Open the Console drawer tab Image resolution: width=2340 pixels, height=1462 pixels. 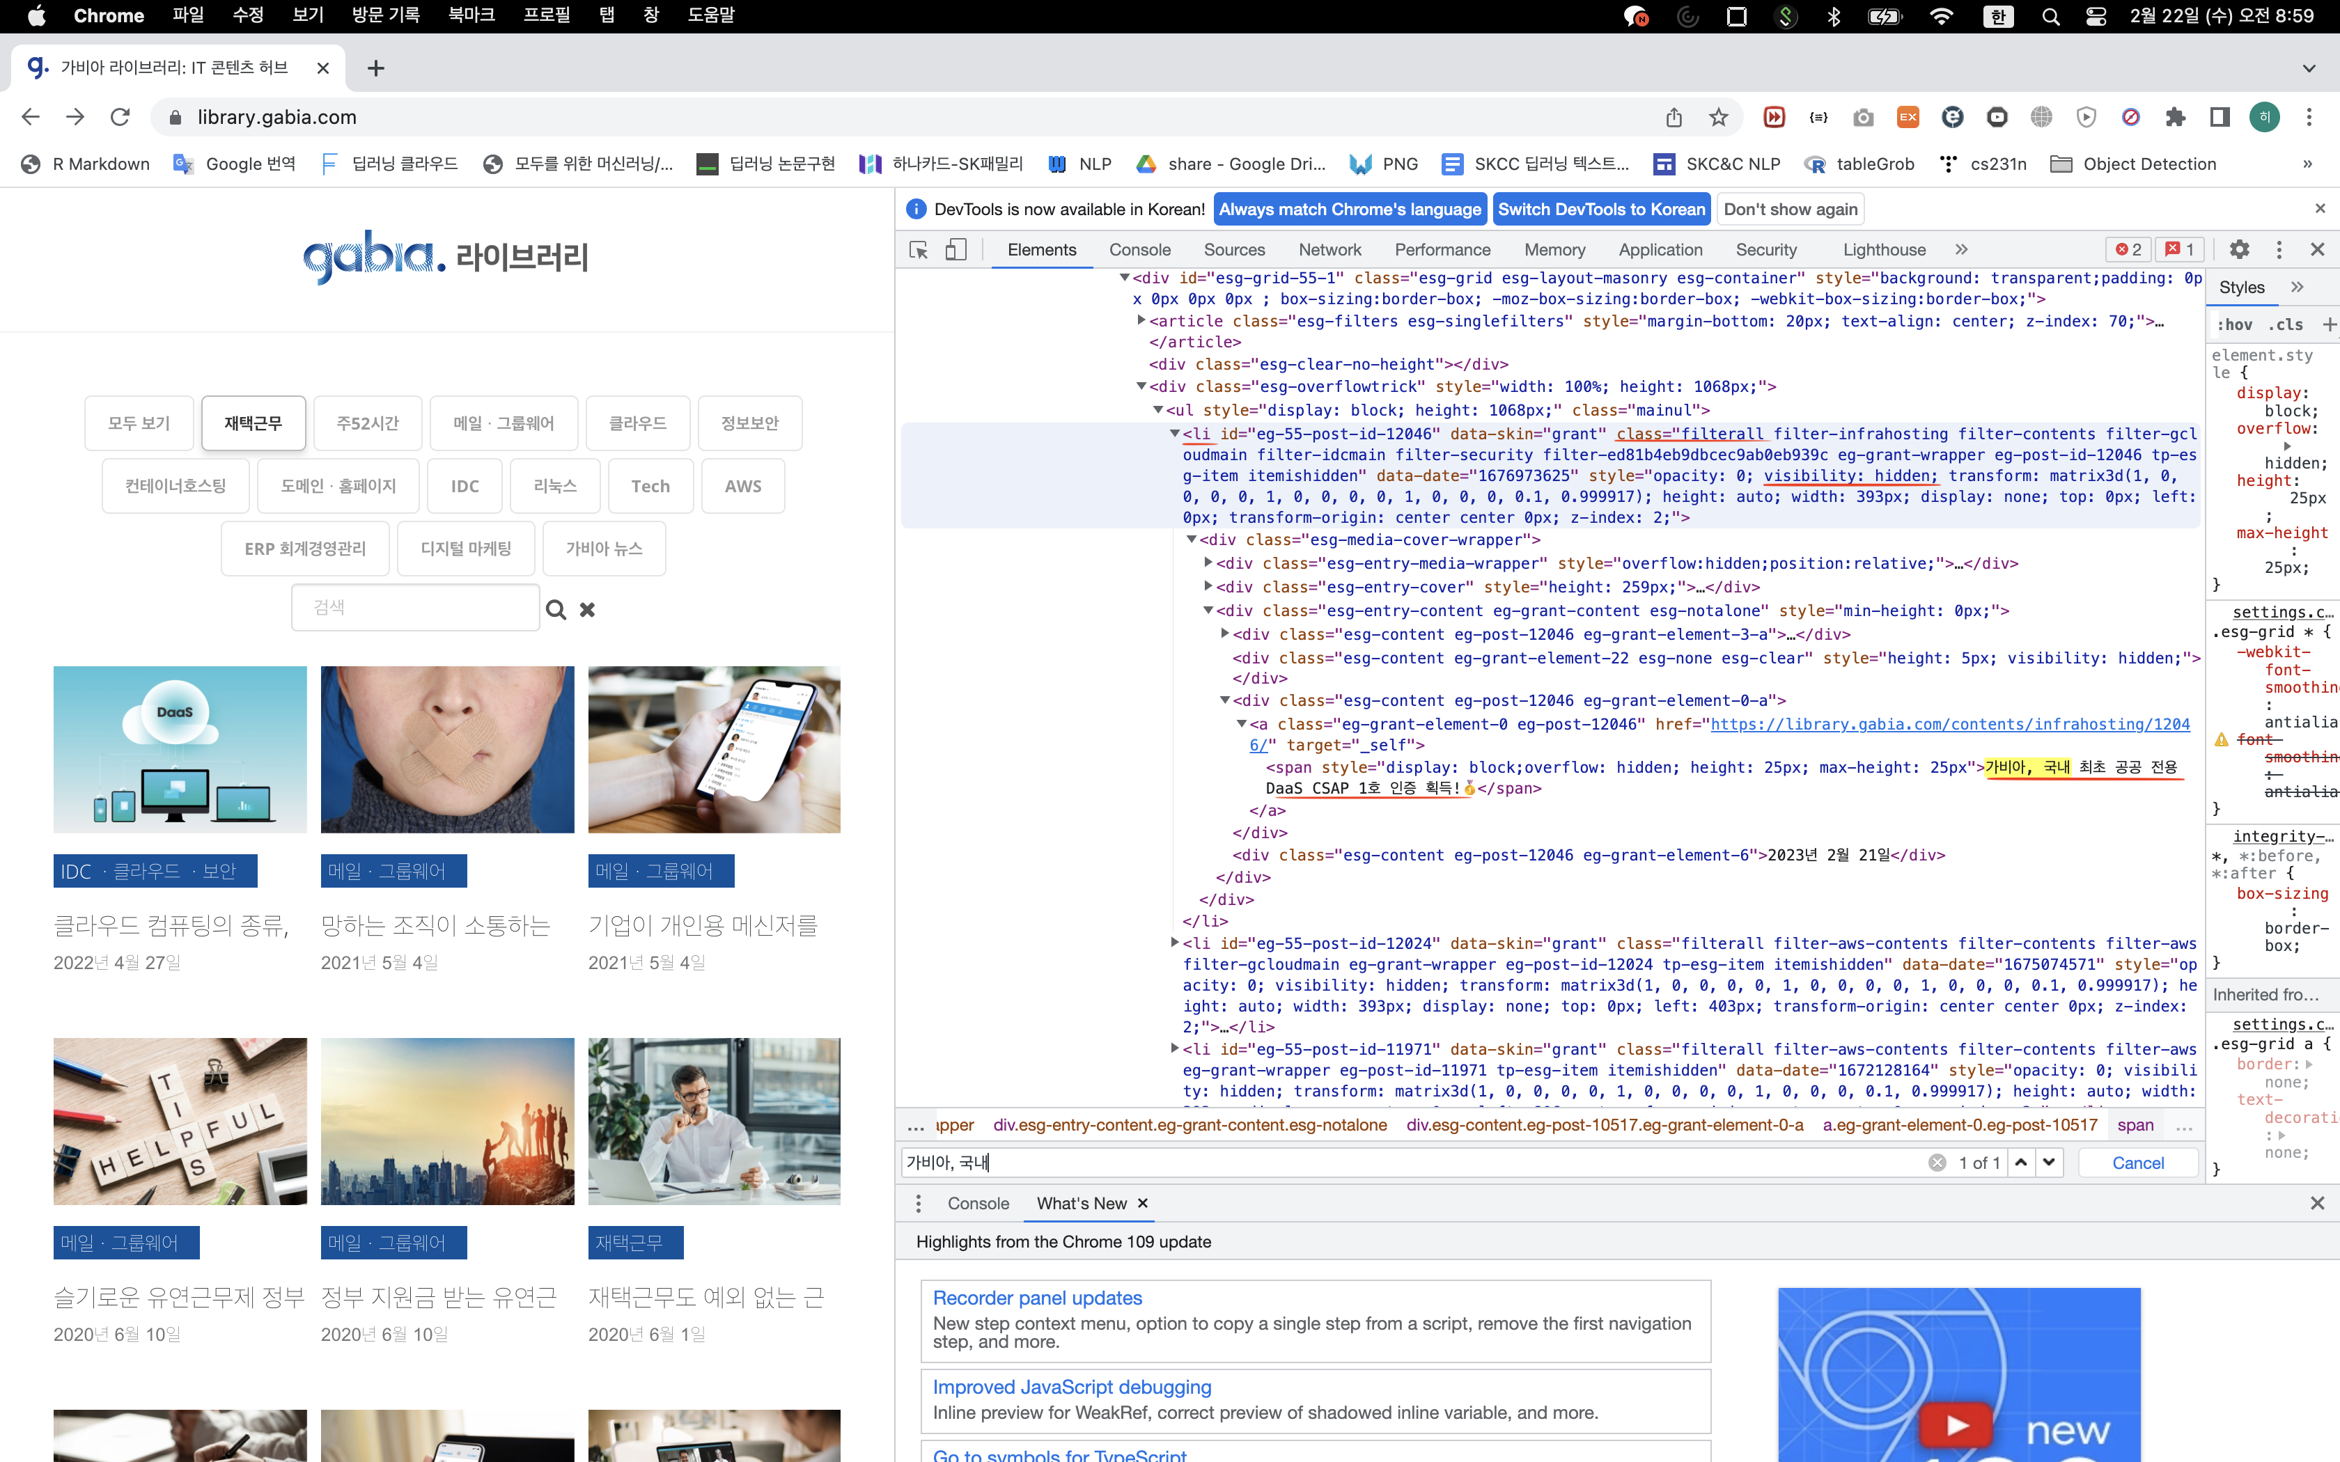point(978,1203)
